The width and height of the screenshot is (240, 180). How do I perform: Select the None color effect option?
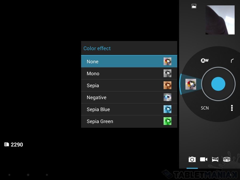click(x=129, y=61)
